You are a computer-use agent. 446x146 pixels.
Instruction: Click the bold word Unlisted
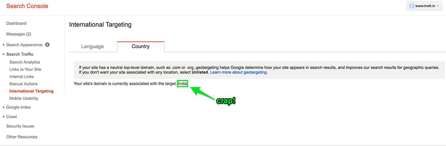click(x=200, y=72)
